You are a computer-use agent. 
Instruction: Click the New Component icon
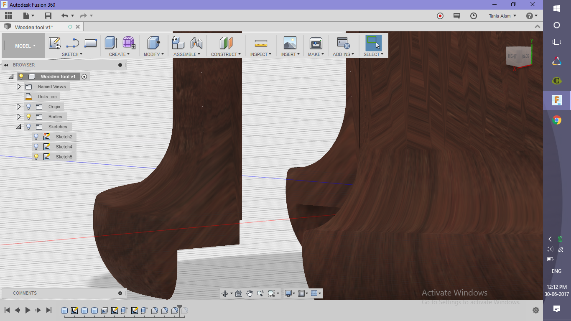tap(178, 43)
